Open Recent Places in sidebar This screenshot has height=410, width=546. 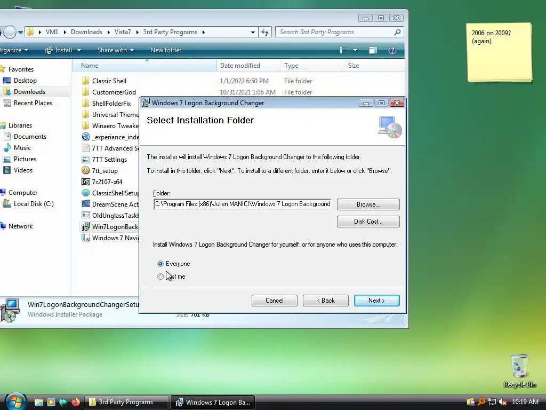tap(33, 103)
